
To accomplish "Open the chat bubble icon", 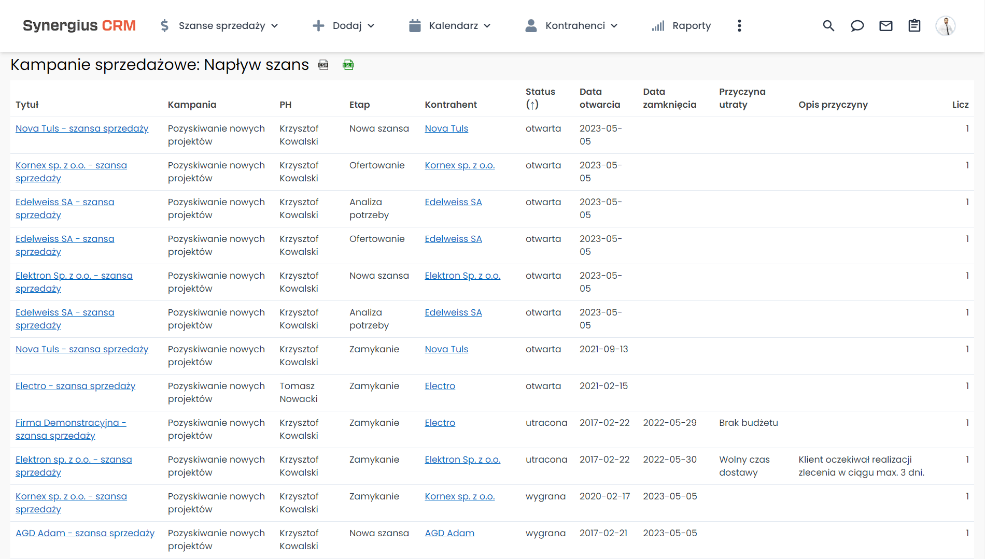I will pos(857,26).
